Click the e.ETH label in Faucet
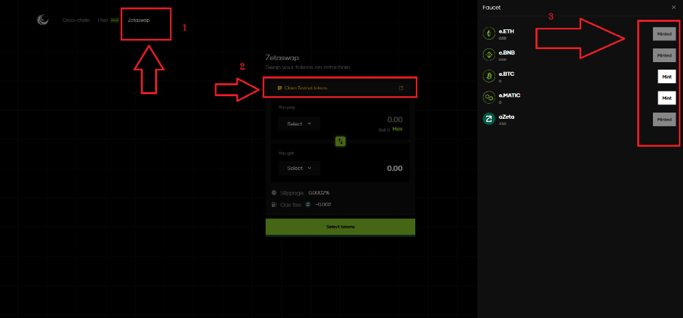Image resolution: width=683 pixels, height=318 pixels. [x=506, y=31]
